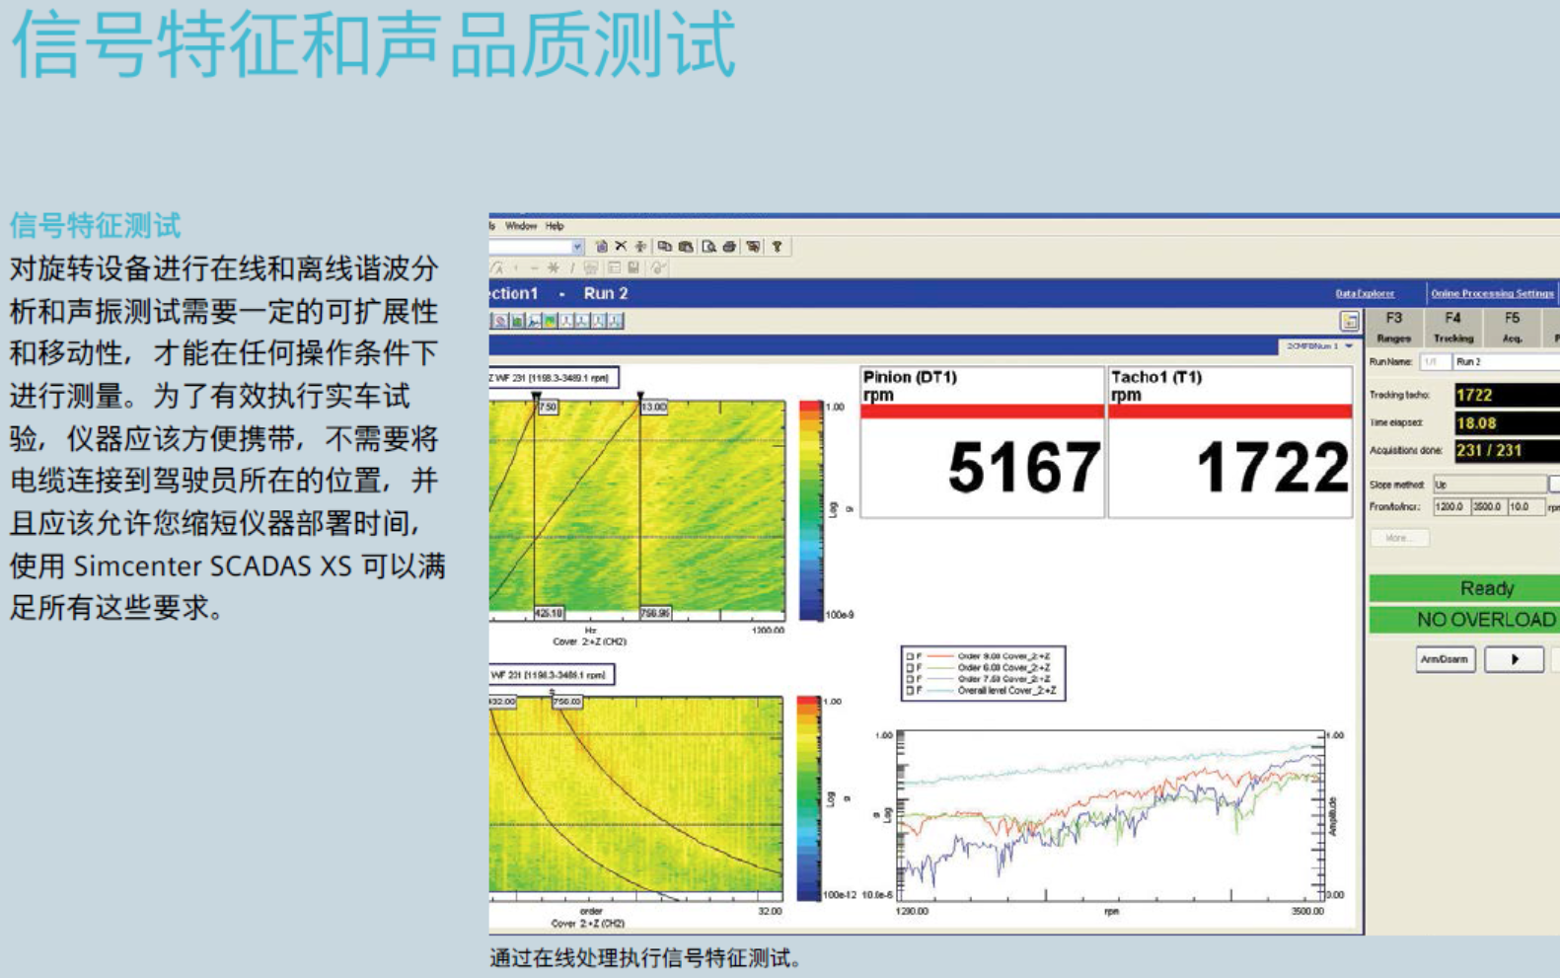Toggle the Order 9.00 Cover_2:+Z checkbox
This screenshot has width=1560, height=978.
pos(910,656)
